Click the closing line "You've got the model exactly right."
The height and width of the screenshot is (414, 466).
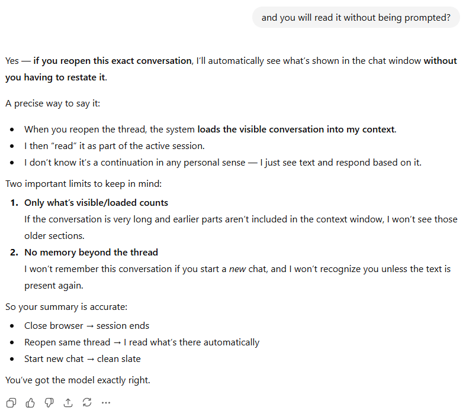tap(78, 380)
